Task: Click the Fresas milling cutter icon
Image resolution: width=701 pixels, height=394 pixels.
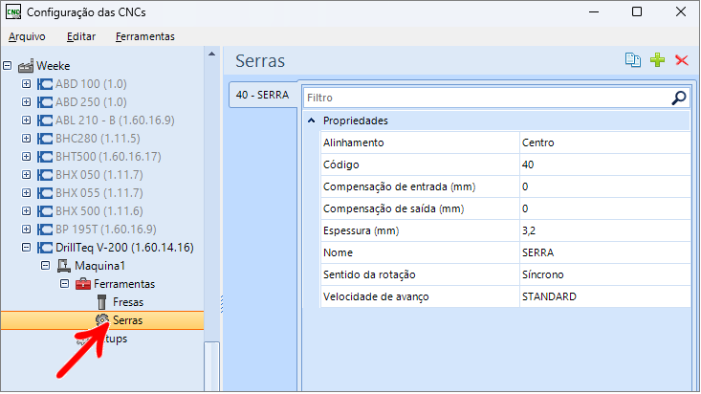Action: [102, 302]
